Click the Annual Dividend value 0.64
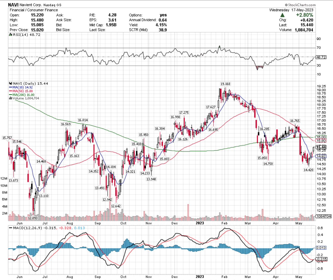This screenshot has width=333, height=280. (162, 20)
